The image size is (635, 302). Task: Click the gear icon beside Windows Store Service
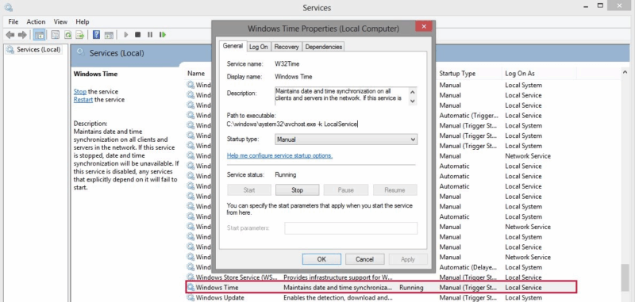pos(190,277)
